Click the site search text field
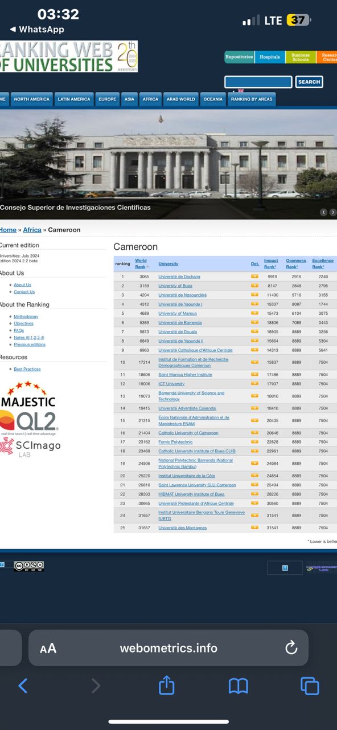The height and width of the screenshot is (730, 337). (x=258, y=82)
